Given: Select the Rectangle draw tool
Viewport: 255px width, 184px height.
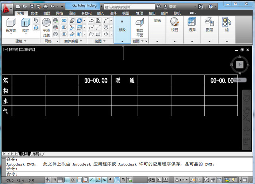Looking at the screenshot, I should 98,34.
